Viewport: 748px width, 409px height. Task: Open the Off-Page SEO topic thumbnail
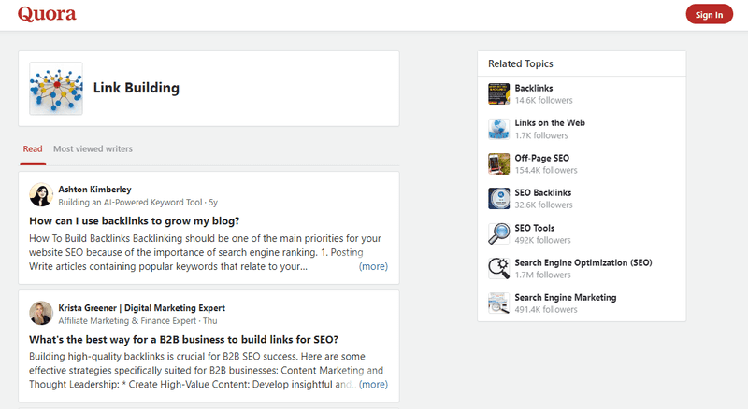click(498, 163)
